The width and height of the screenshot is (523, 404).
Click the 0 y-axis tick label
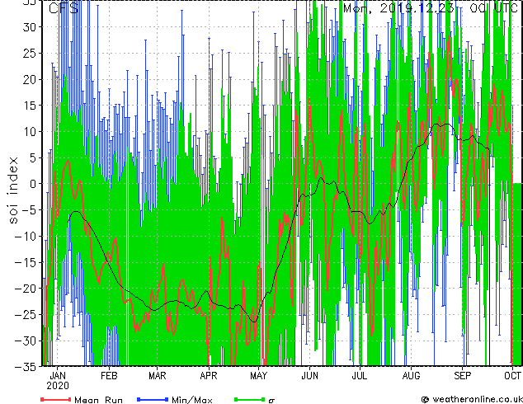[x=35, y=184]
